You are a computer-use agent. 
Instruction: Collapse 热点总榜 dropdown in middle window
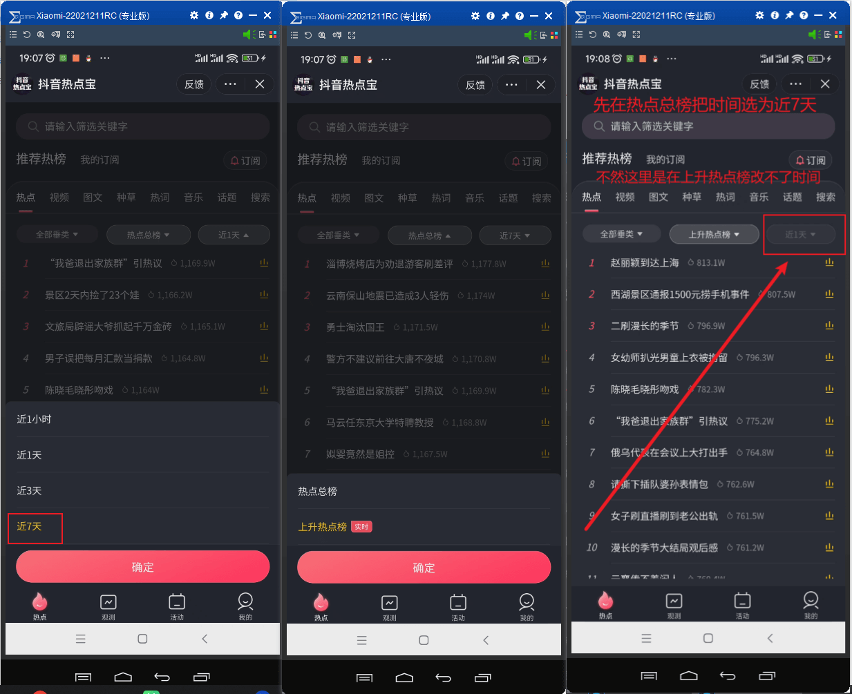429,235
